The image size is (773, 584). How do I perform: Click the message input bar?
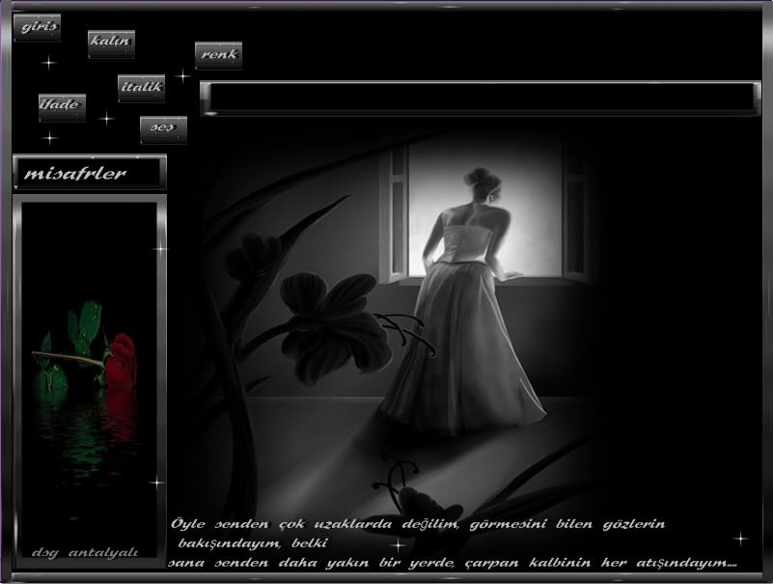point(480,98)
